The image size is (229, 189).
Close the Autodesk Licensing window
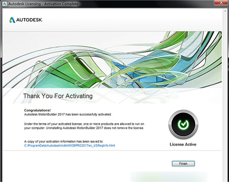(221, 3)
